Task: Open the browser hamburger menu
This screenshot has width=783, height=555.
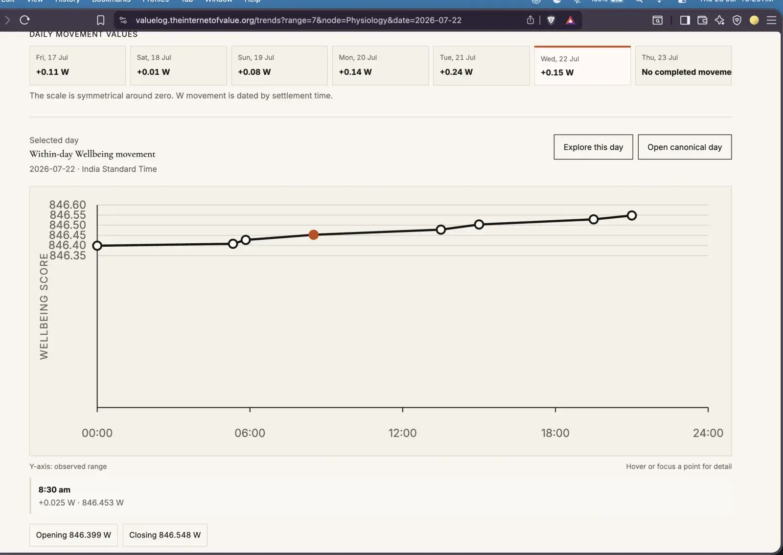Action: (771, 20)
